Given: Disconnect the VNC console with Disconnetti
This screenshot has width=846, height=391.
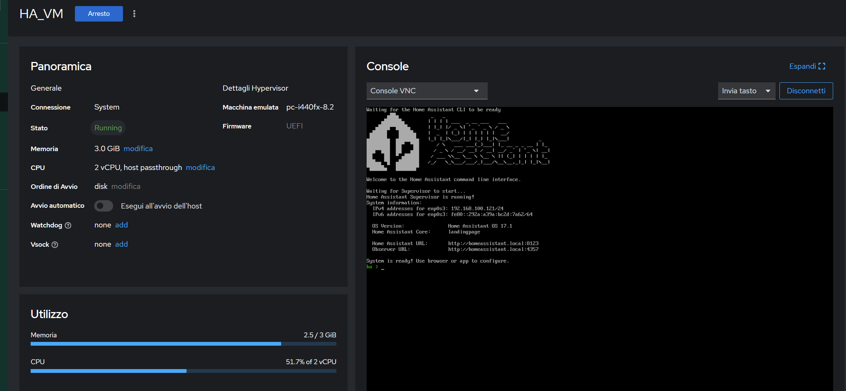Looking at the screenshot, I should coord(806,91).
